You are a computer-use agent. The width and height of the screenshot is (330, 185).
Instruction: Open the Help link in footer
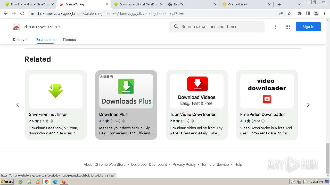point(238,164)
